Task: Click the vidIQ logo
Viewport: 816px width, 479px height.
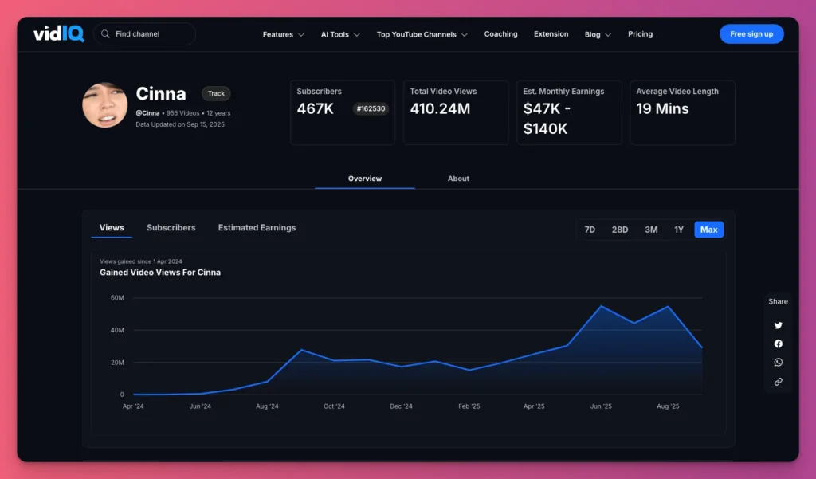Action: point(58,34)
